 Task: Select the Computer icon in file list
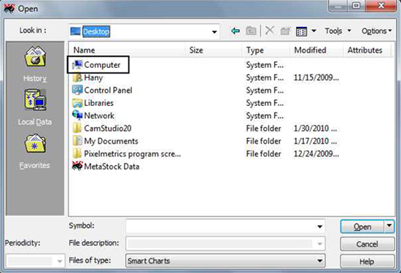point(77,65)
